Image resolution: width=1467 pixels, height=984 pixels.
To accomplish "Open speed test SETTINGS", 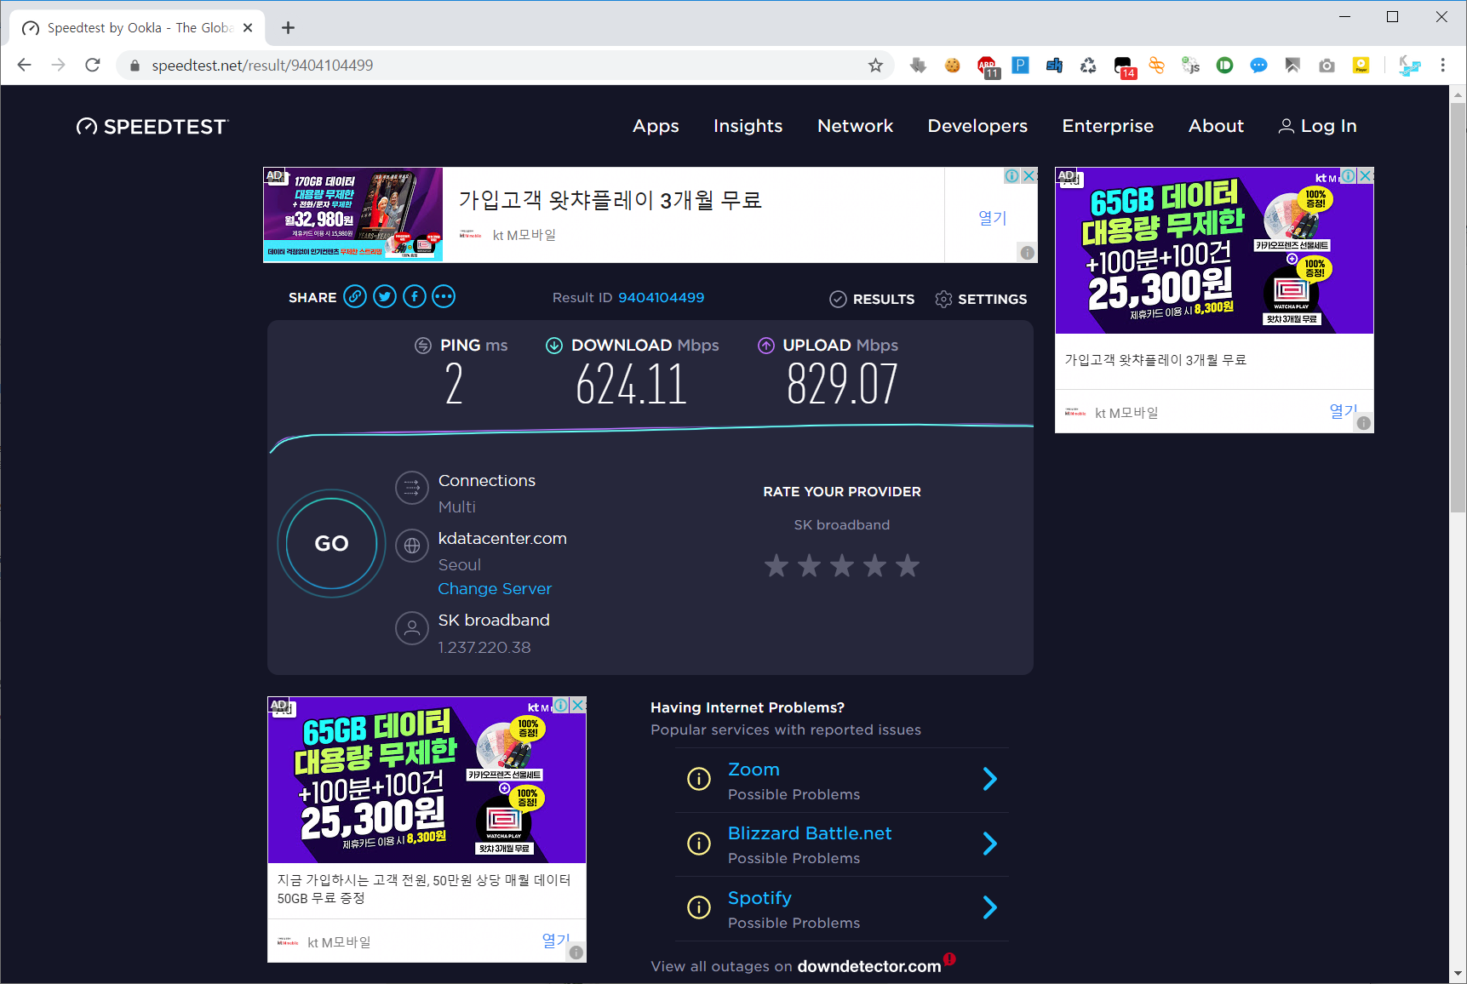I will [x=981, y=299].
